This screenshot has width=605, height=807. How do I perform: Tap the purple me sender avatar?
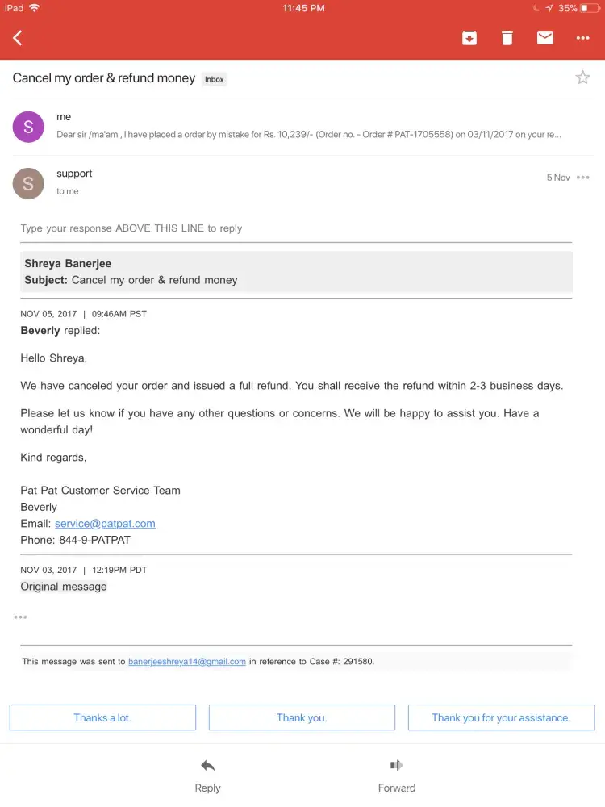28,127
